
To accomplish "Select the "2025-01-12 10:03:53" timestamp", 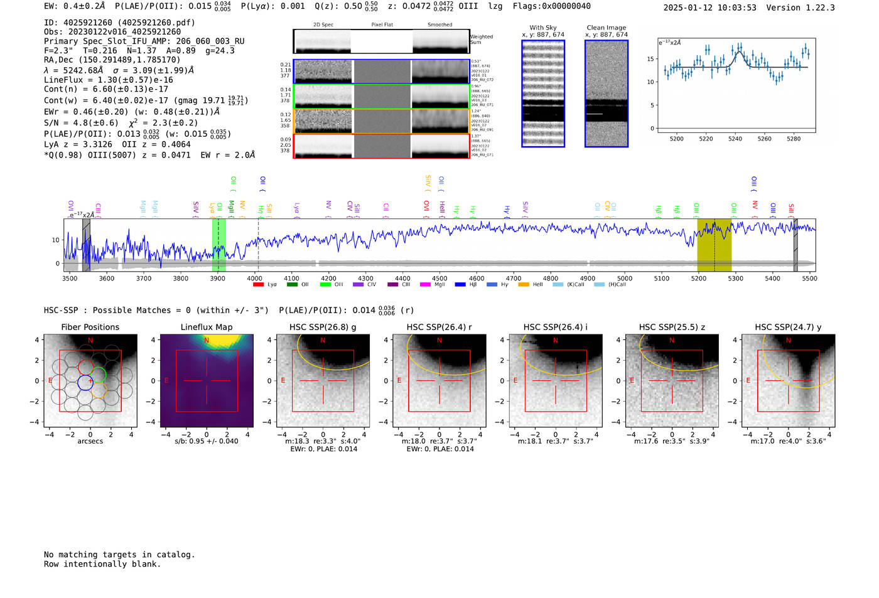I will pos(710,8).
